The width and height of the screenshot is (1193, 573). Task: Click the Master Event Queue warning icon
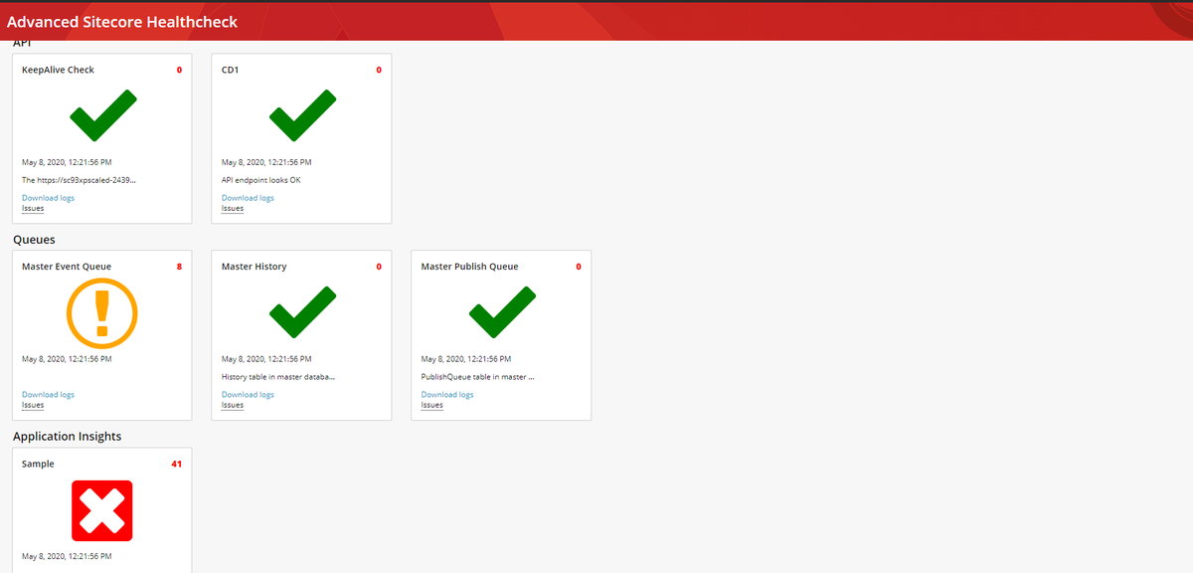pos(101,312)
